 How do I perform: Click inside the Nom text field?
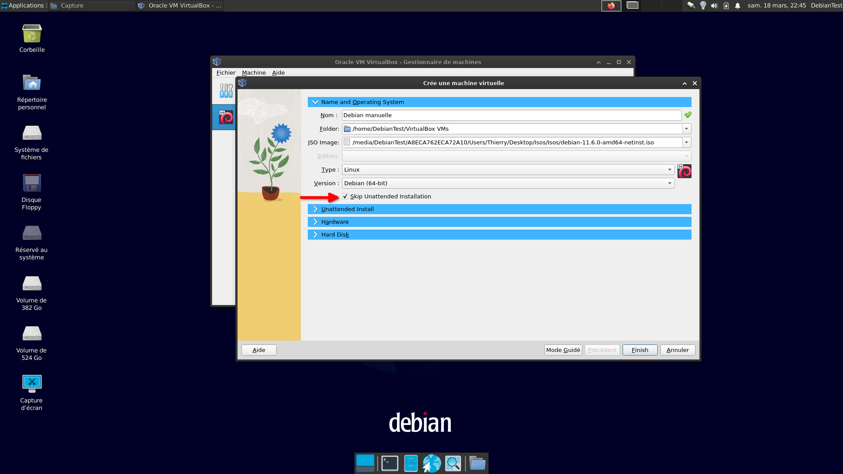click(x=512, y=115)
